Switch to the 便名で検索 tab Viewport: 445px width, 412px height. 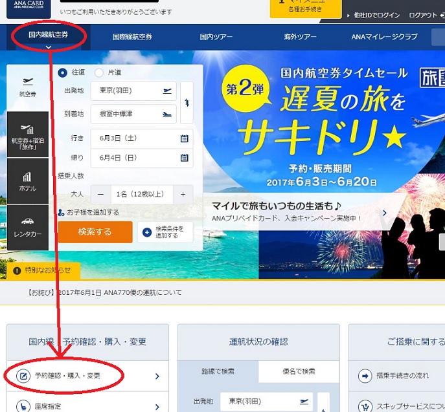(299, 371)
